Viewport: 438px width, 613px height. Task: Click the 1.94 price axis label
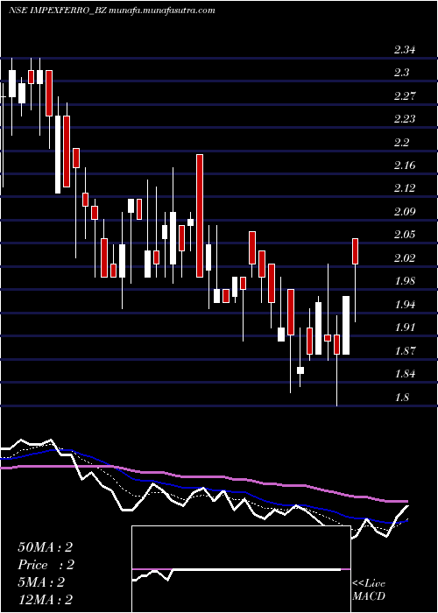[405, 304]
